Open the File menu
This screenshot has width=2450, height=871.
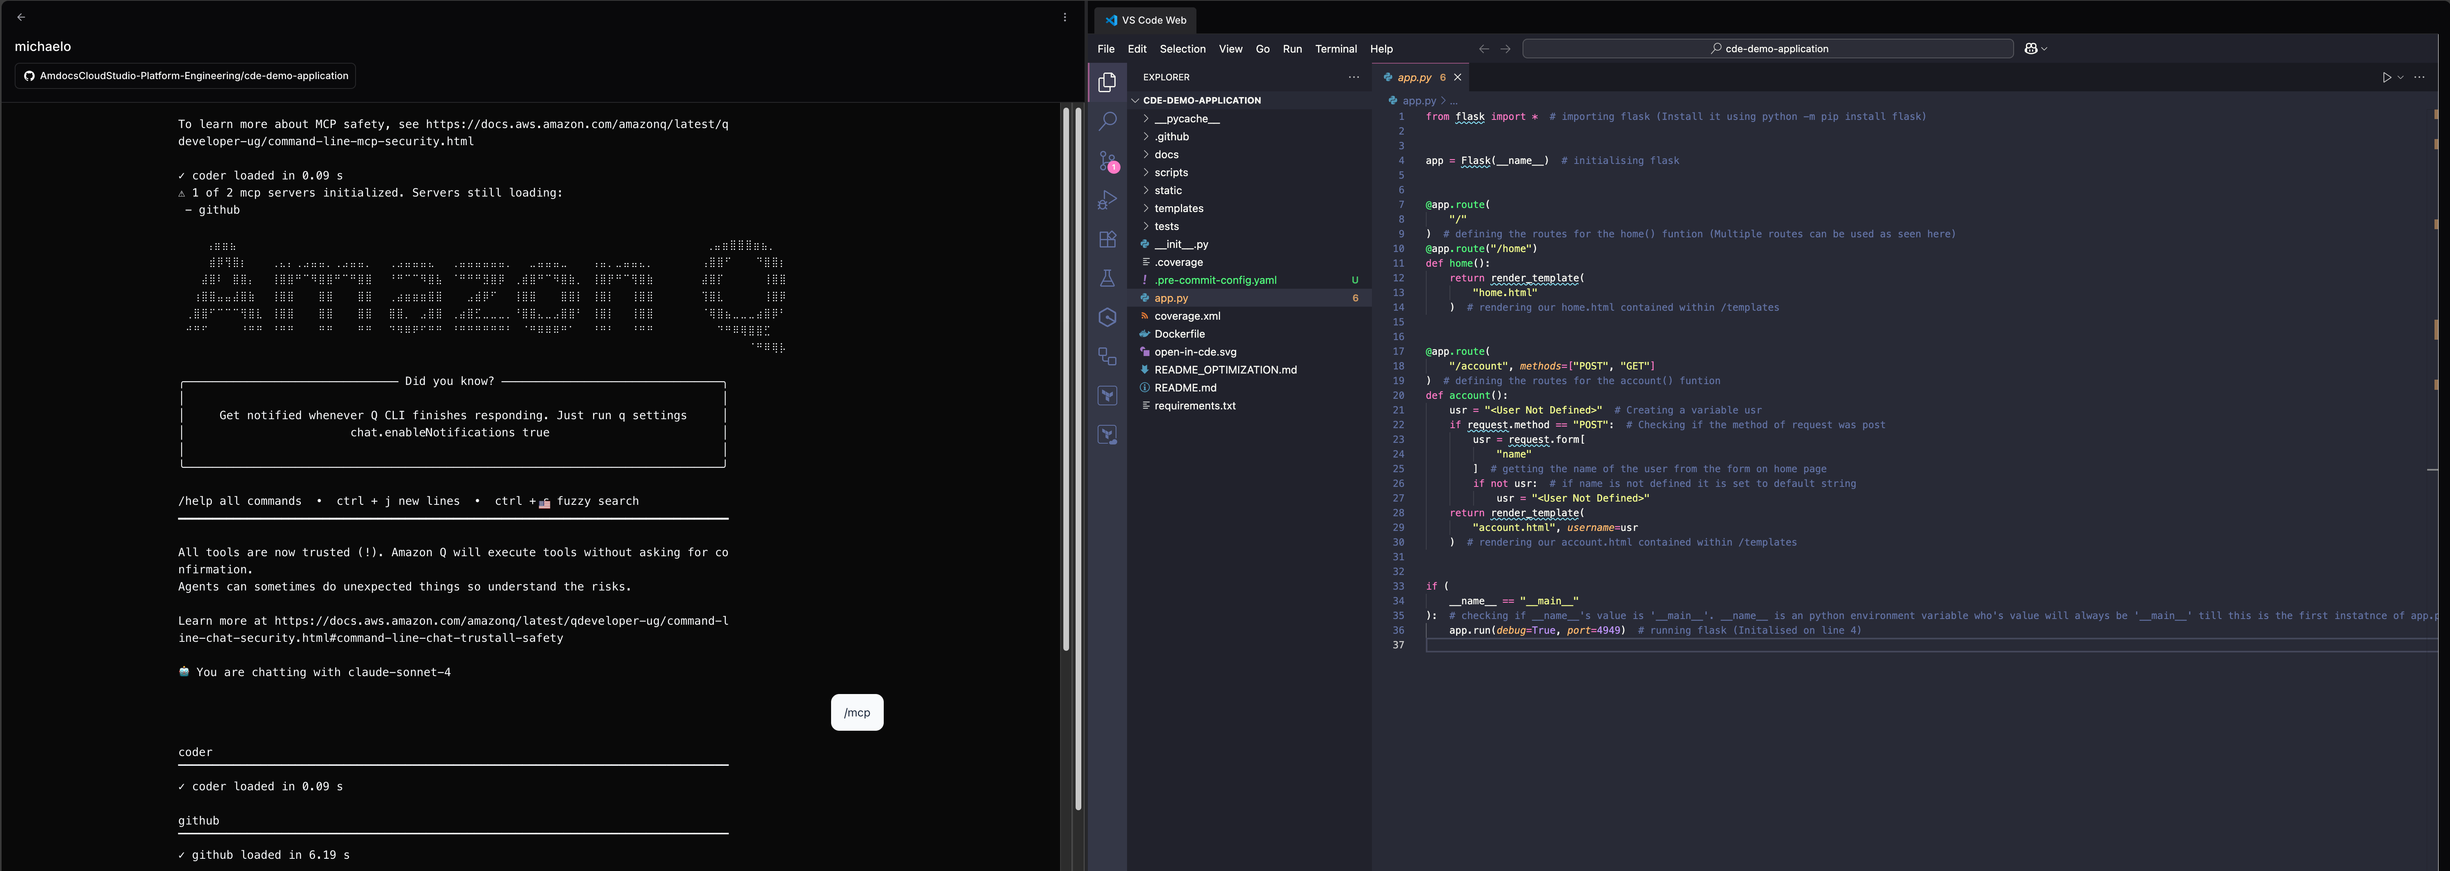click(1106, 49)
